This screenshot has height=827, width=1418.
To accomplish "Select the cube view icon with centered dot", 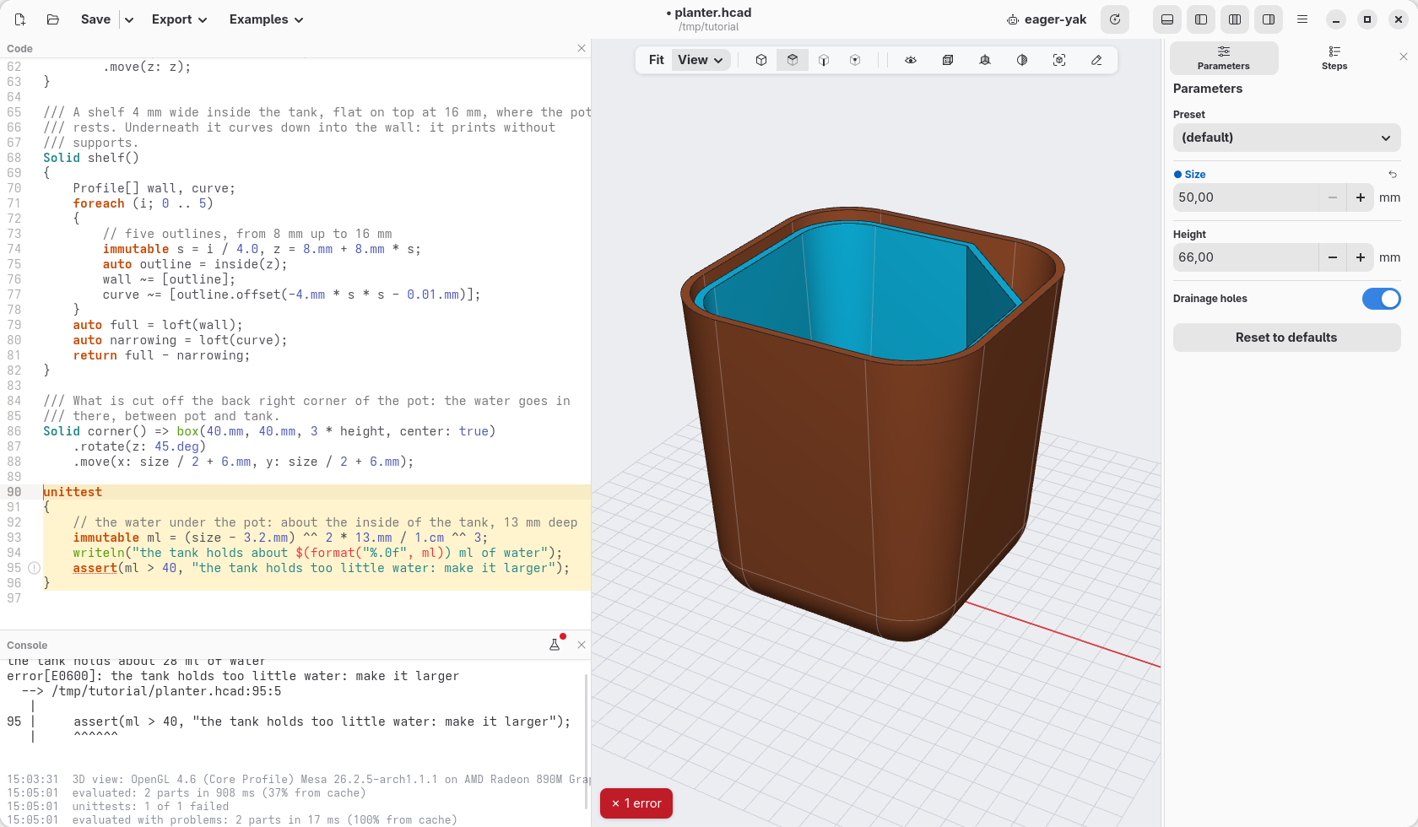I will [x=855, y=60].
